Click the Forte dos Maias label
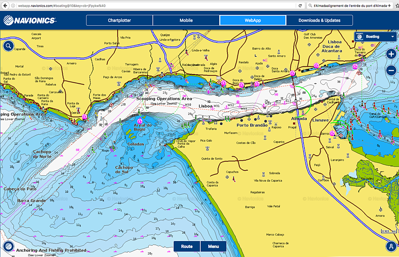This screenshot has width=399, height=257. point(99,96)
